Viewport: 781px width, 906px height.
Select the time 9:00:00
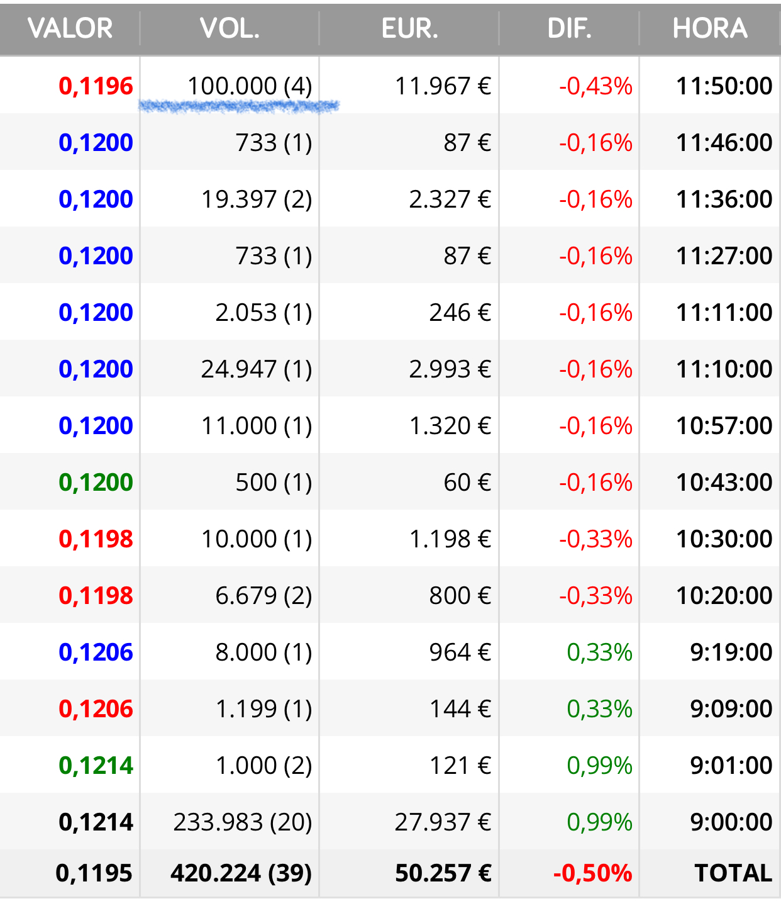(x=731, y=822)
